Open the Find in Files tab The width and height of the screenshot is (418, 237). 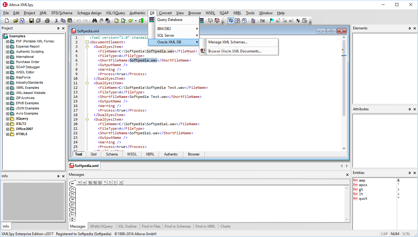[151, 226]
